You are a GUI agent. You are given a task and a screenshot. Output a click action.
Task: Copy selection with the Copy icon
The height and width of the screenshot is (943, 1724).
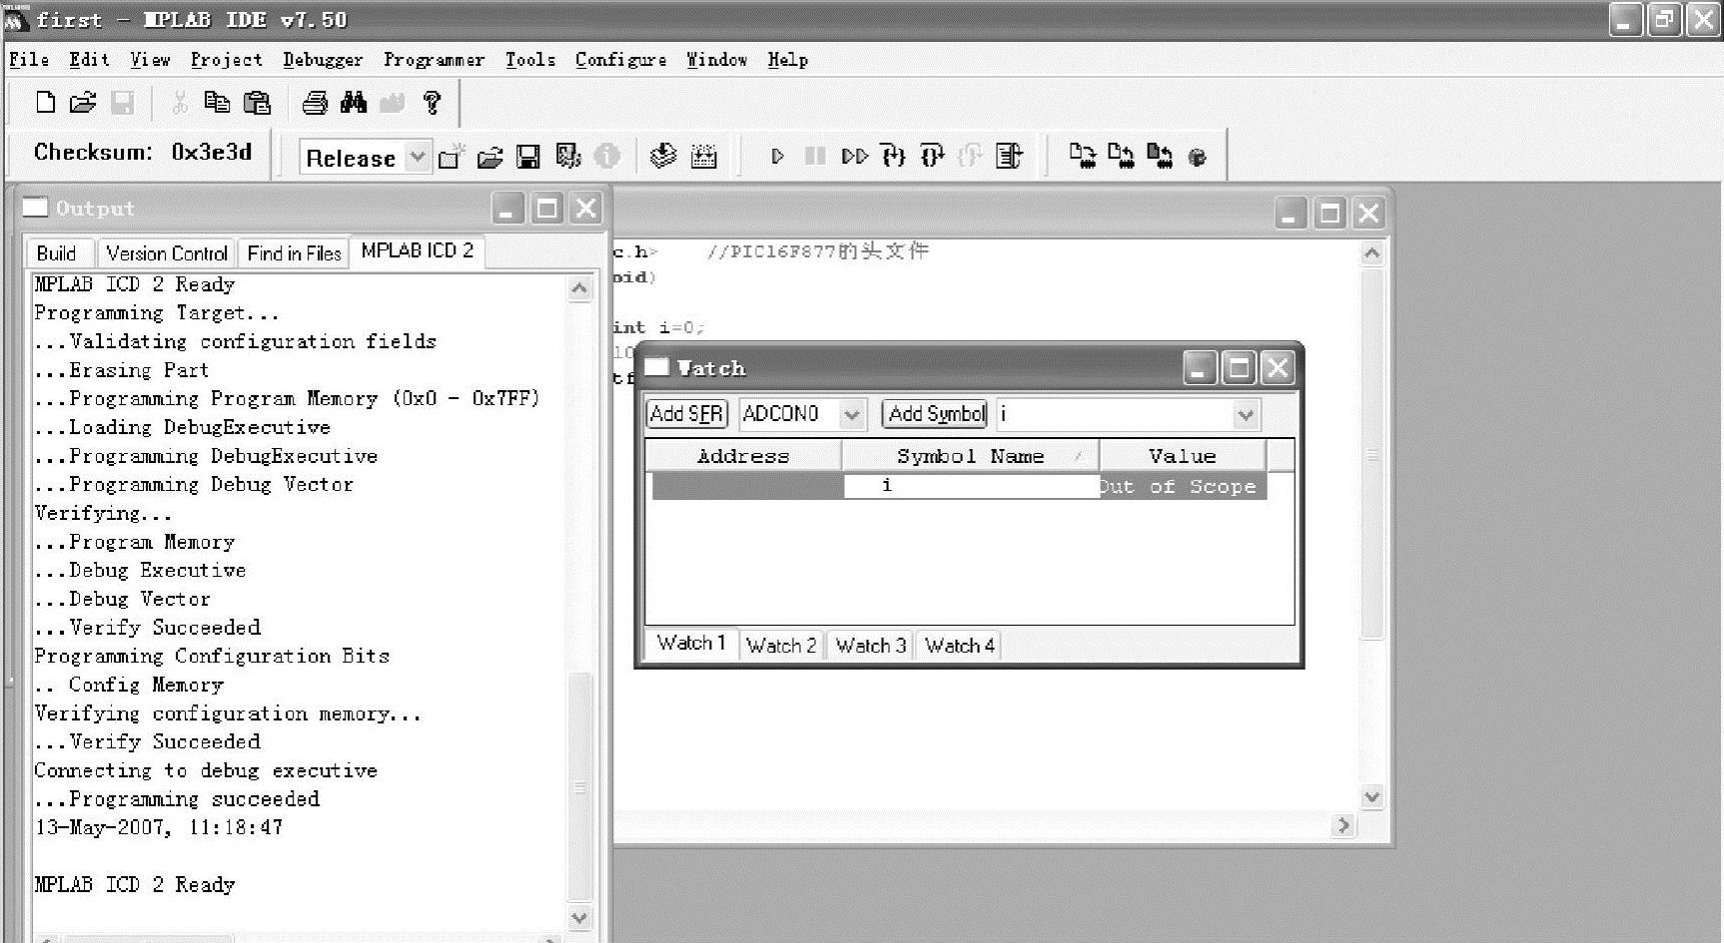pyautogui.click(x=217, y=102)
